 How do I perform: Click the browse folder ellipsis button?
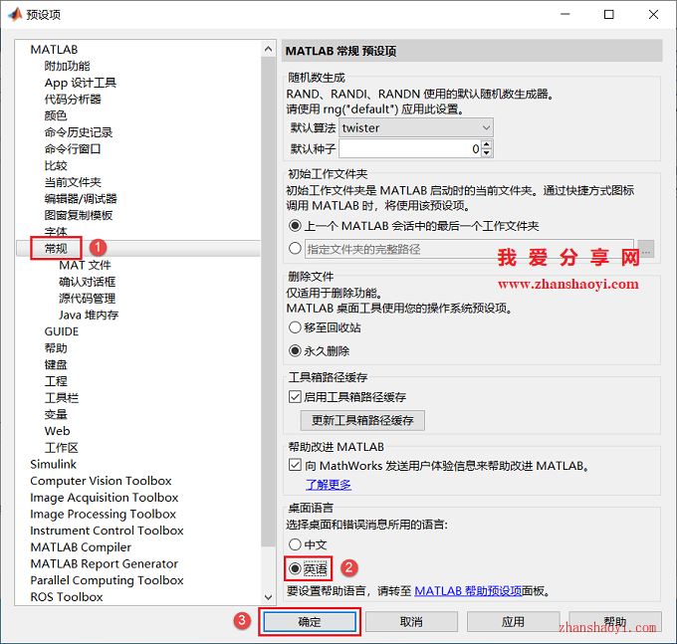pyautogui.click(x=646, y=249)
